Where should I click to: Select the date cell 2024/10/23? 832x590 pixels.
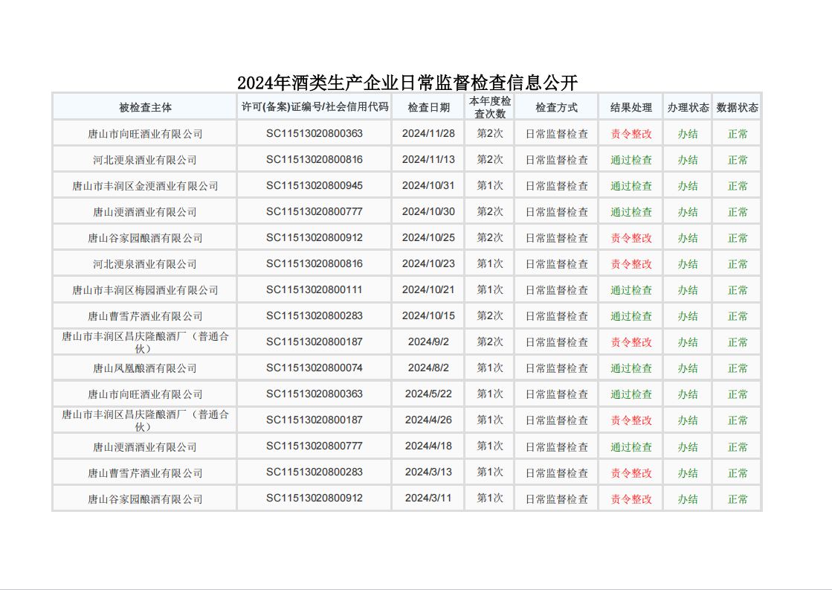coord(428,263)
